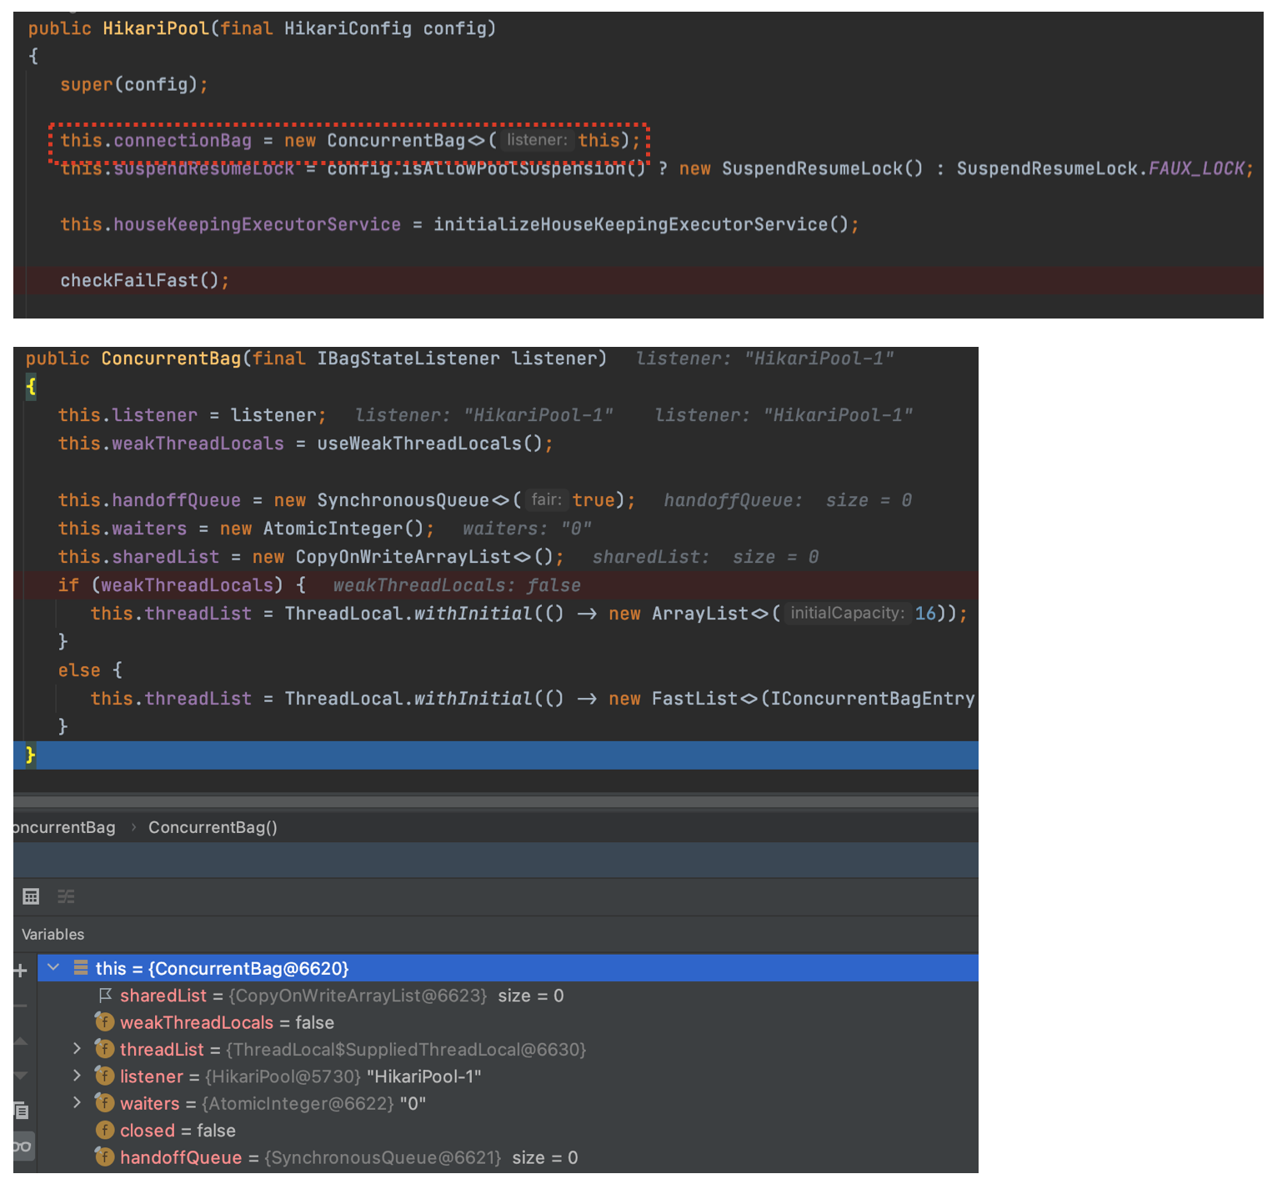This screenshot has height=1184, width=1272.
Task: Click the useWeakThreadLocals() call
Action: point(429,444)
